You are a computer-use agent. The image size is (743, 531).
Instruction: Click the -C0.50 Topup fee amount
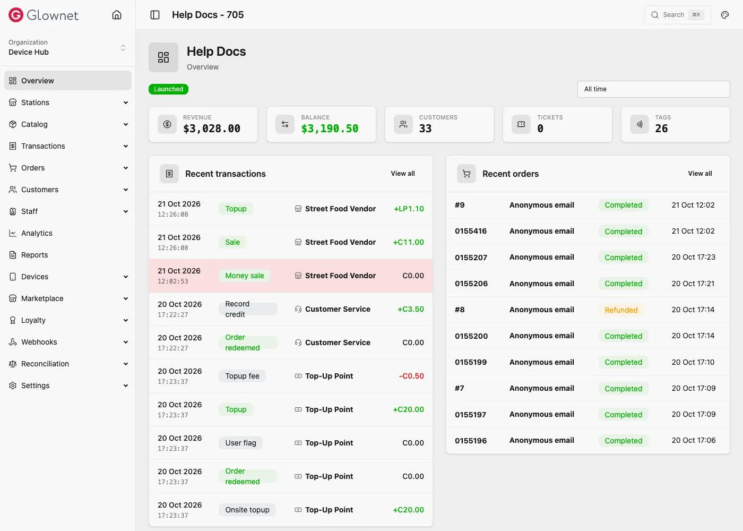pos(411,376)
